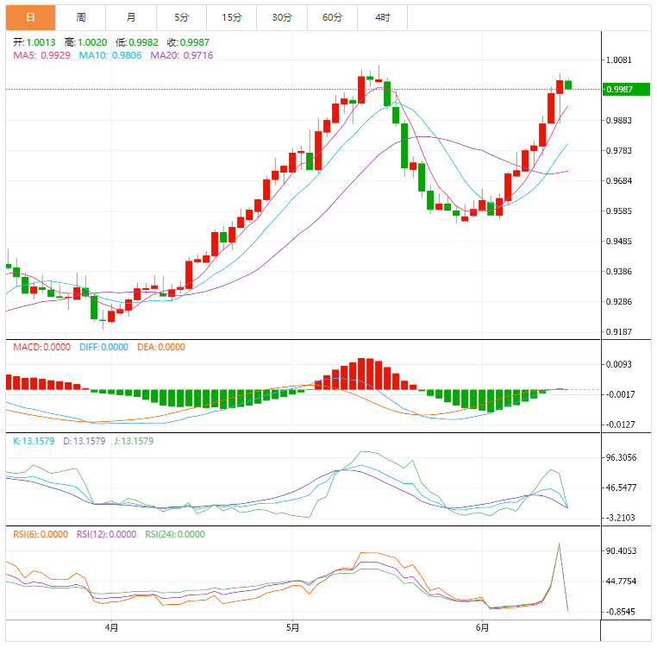Viewport: 657px width, 648px height.
Task: Switch to the 4时 chart tab
Action: [x=382, y=17]
